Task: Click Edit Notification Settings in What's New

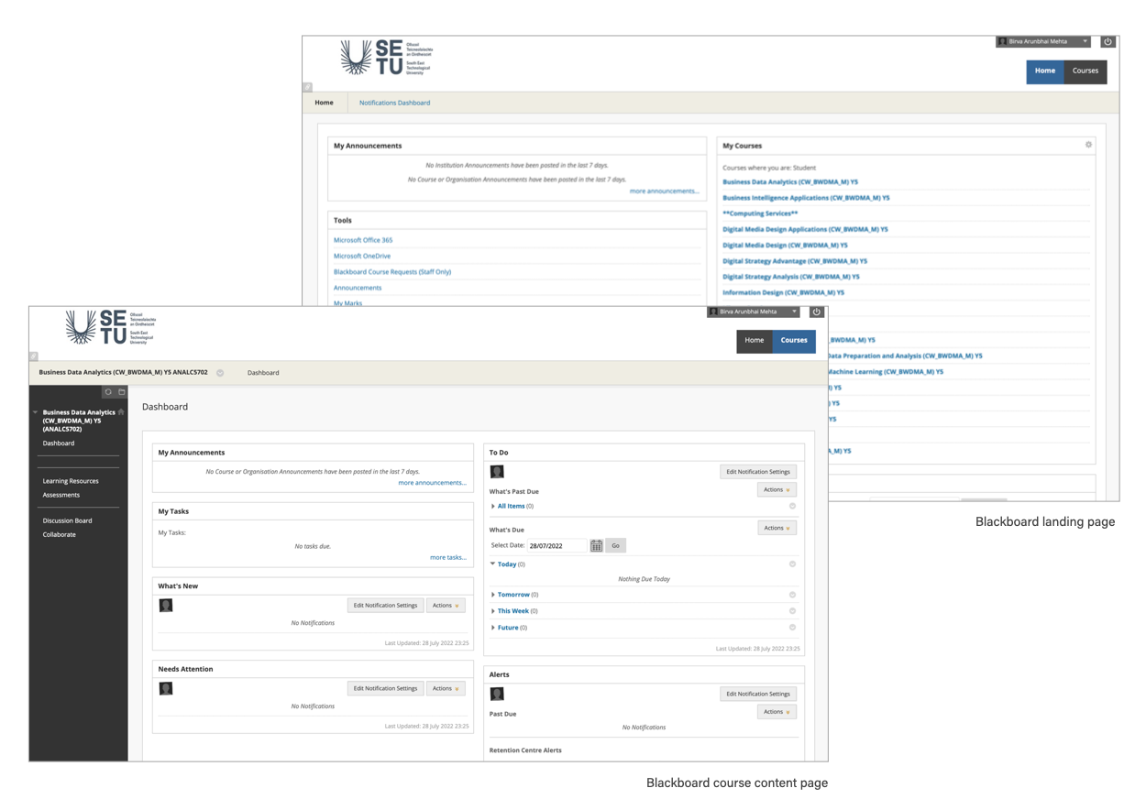Action: (x=385, y=606)
